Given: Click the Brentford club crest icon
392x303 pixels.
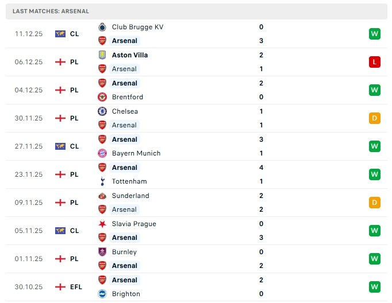Looking at the screenshot, I should pos(102,97).
